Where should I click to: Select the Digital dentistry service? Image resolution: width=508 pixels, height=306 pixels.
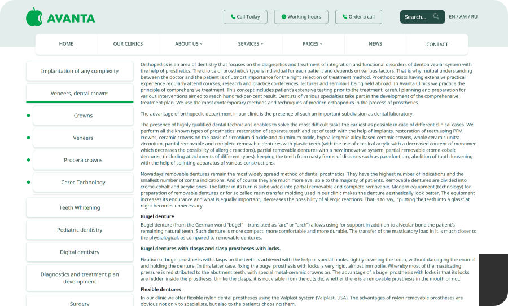80,252
